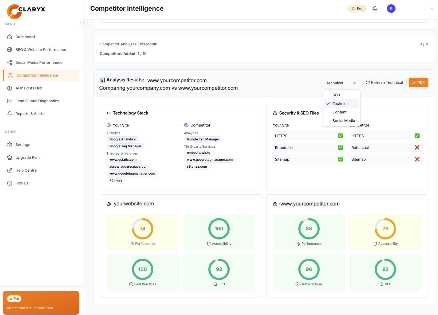Click the user avatar R icon
Screen dimensions: 438x315
(391, 9)
